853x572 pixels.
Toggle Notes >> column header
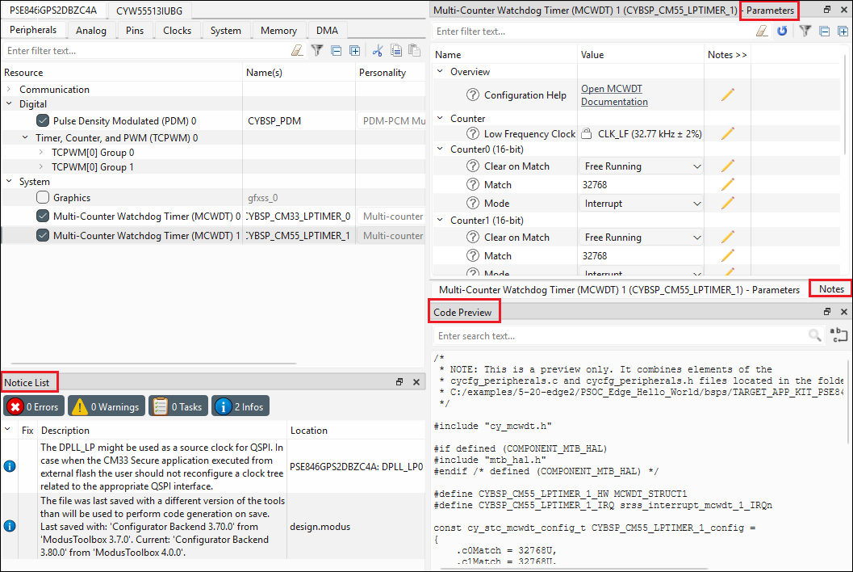(x=727, y=54)
